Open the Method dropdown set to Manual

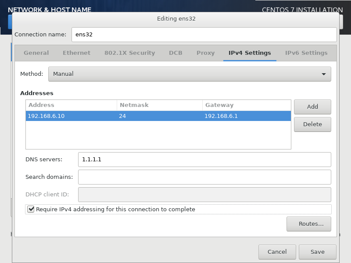pos(190,74)
